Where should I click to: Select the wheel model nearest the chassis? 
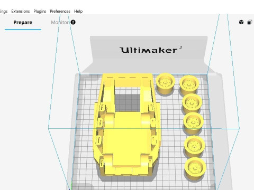pyautogui.click(x=165, y=84)
